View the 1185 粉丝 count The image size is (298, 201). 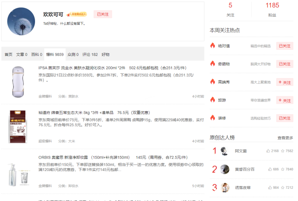[272, 6]
